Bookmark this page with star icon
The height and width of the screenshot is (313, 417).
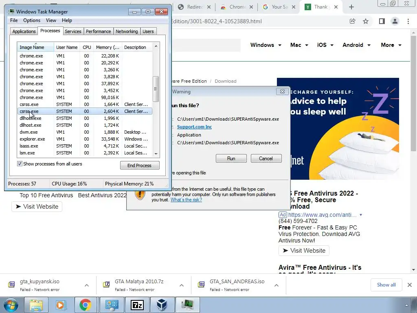tap(366, 21)
